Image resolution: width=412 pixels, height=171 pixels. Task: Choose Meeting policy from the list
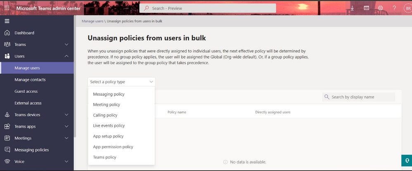click(x=107, y=104)
